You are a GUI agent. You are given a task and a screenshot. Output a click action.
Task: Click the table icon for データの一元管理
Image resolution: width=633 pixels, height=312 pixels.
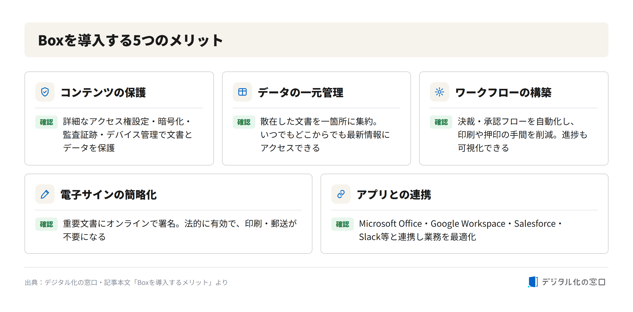point(242,92)
